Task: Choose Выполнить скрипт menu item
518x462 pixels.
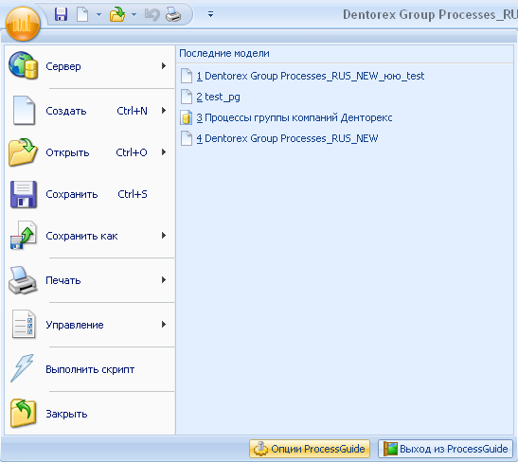Action: [x=90, y=369]
